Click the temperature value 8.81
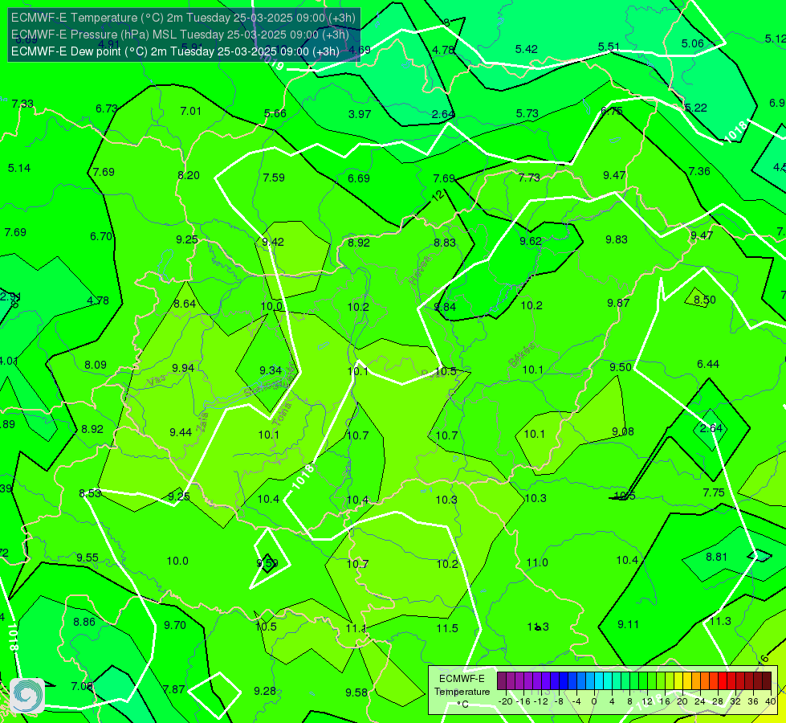 click(x=716, y=557)
